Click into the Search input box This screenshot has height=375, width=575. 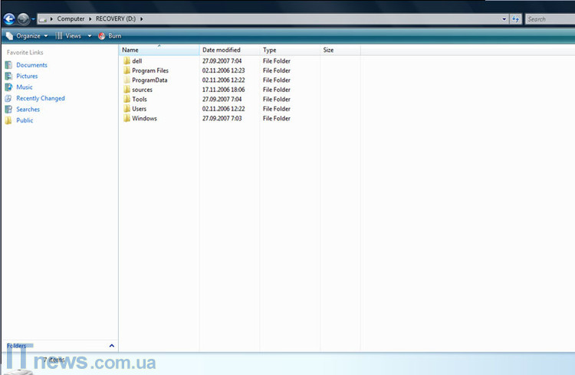point(548,18)
